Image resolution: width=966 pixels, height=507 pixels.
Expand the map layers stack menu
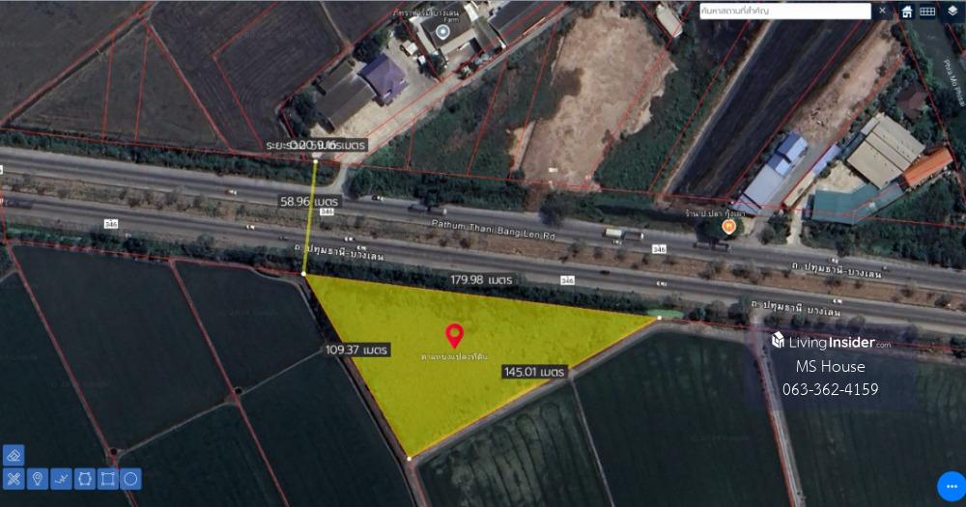952,11
